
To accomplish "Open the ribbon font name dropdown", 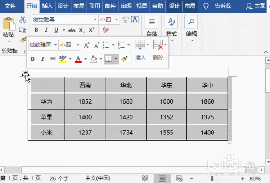I will point(95,20).
